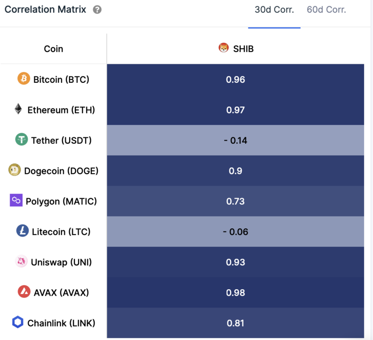Image resolution: width=373 pixels, height=340 pixels.
Task: Switch to the 30d Corr. tab
Action: (x=274, y=10)
